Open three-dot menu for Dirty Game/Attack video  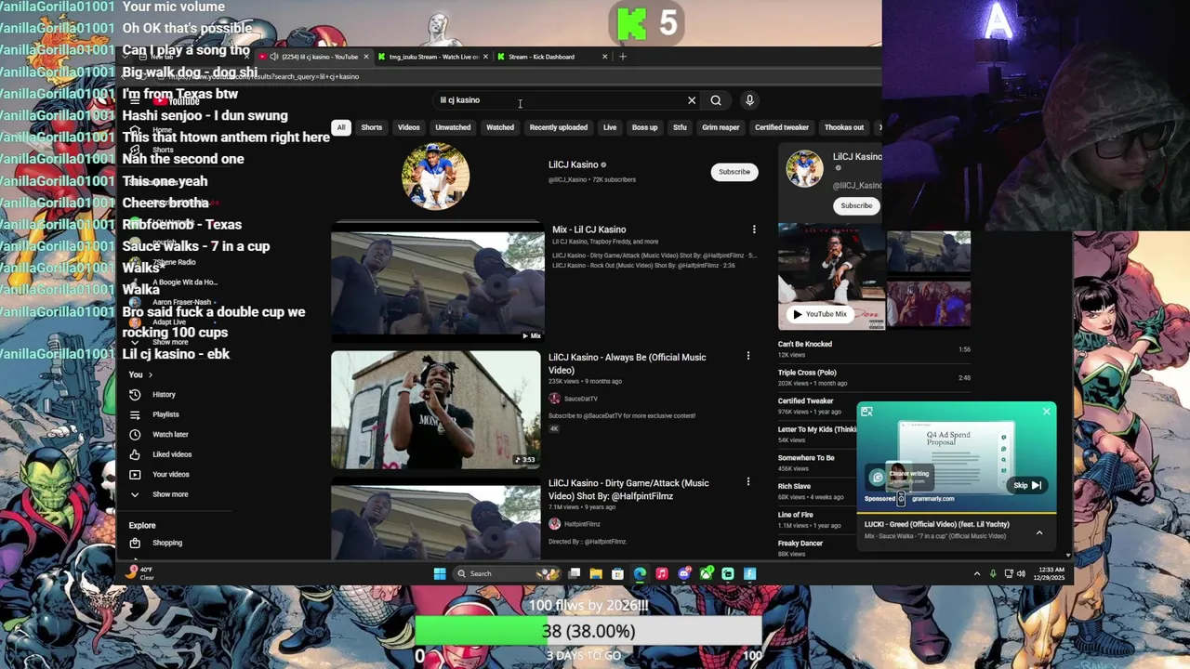747,481
